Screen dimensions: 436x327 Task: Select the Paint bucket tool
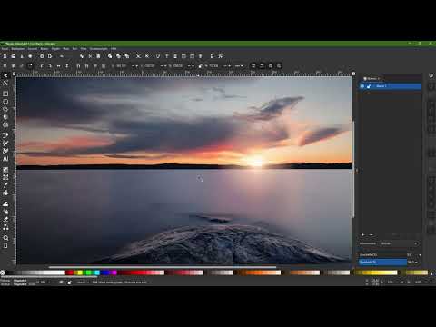[5, 193]
